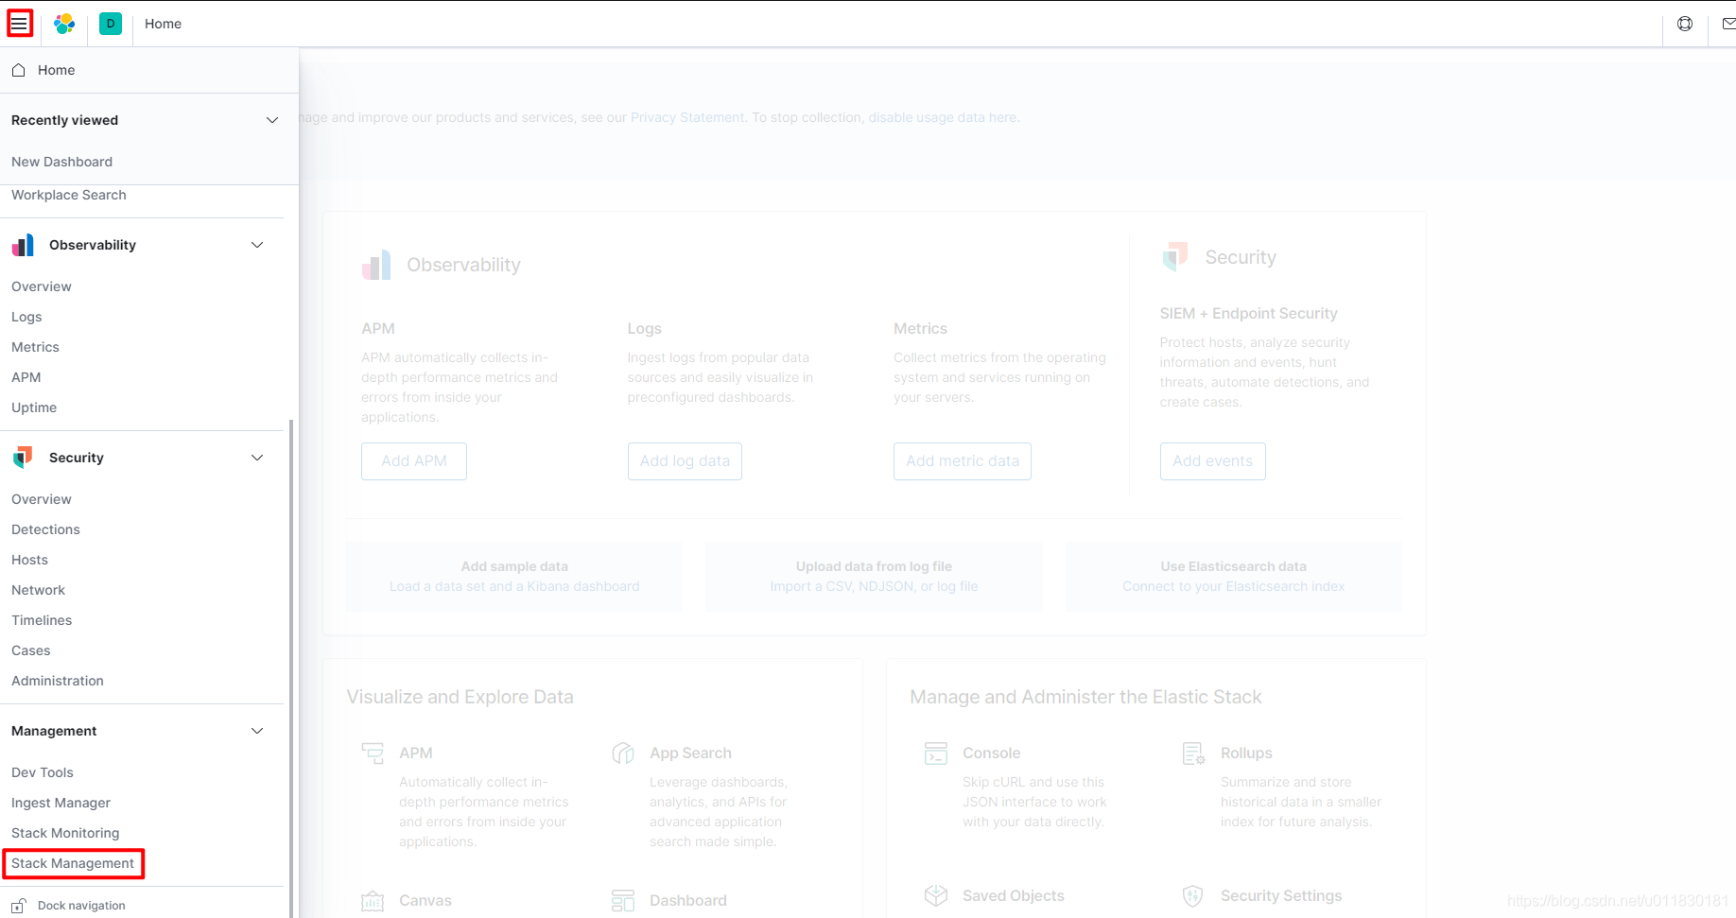Click the Security card shield logo
The width and height of the screenshot is (1736, 918).
click(x=1174, y=256)
